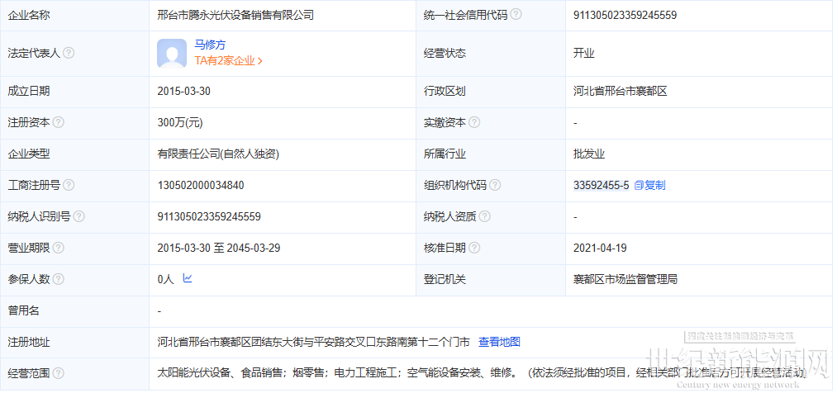The height and width of the screenshot is (393, 837).
Task: Click the help icon next to 经营范围
Action: pyautogui.click(x=58, y=373)
